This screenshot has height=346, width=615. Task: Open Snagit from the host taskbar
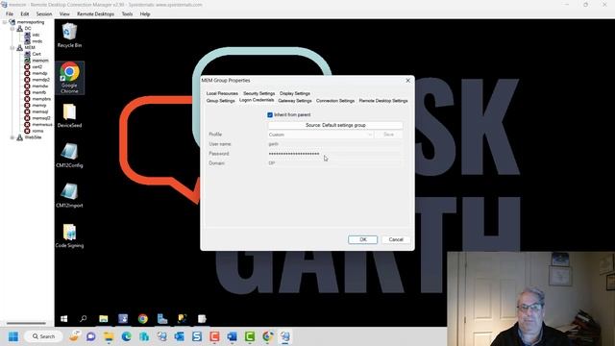tap(197, 336)
